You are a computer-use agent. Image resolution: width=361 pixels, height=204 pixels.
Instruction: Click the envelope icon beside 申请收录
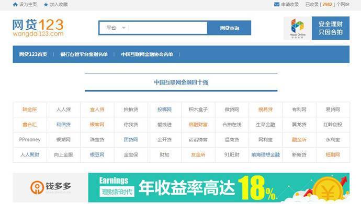point(277,4)
